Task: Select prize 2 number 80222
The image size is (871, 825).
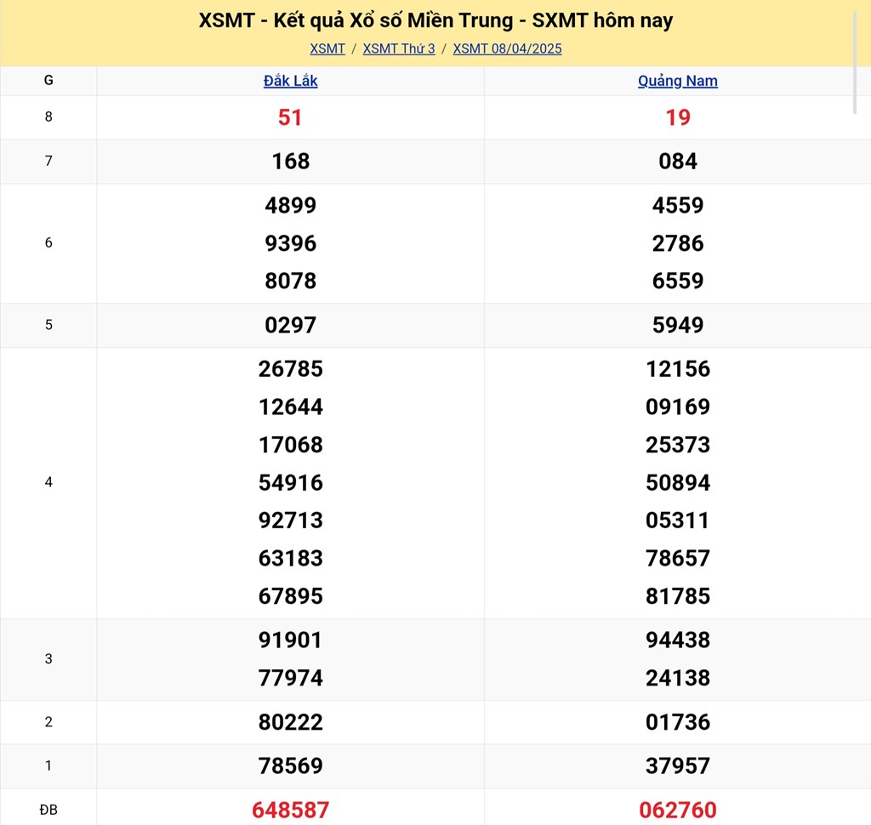Action: point(291,722)
